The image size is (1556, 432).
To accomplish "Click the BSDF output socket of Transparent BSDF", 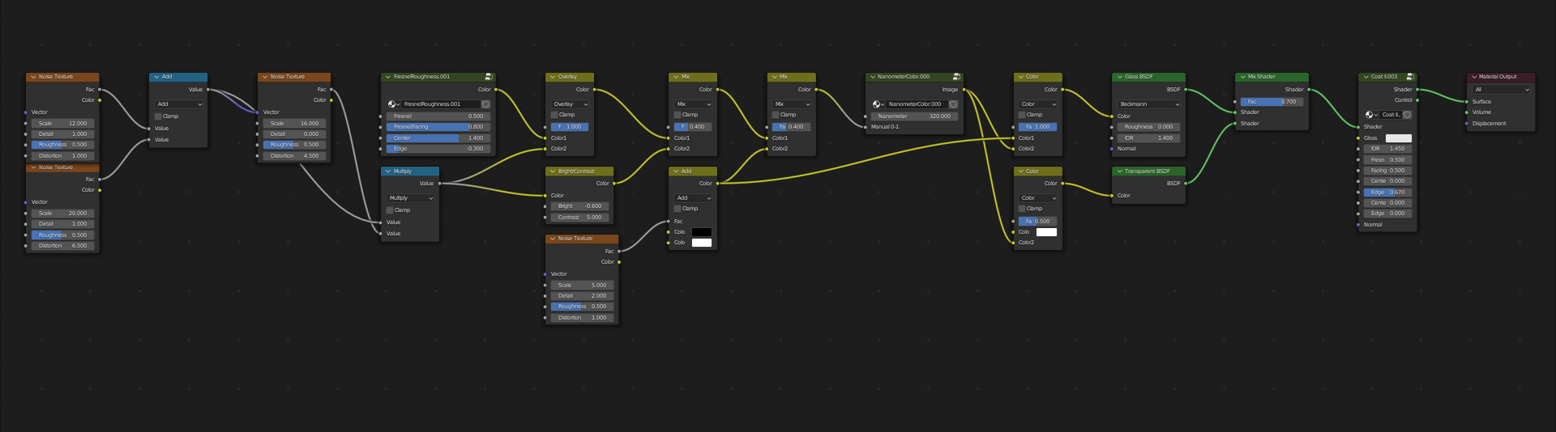I will 1186,184.
